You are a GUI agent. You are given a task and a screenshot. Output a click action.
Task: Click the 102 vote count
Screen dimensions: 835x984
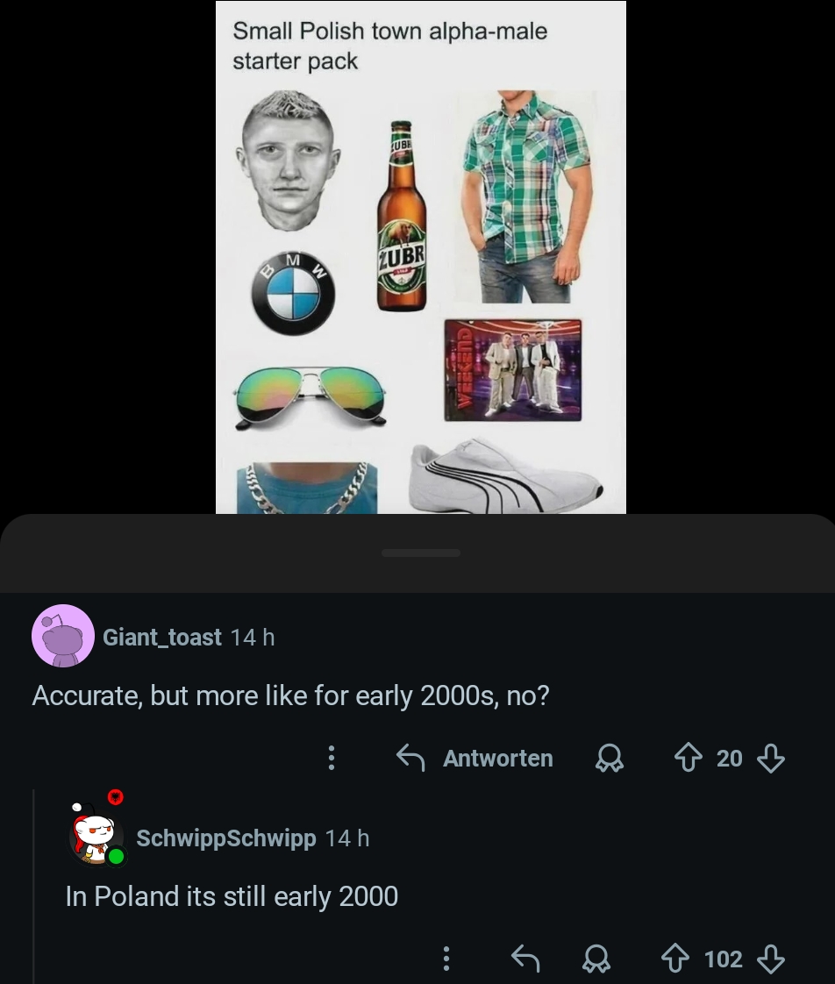coord(723,959)
